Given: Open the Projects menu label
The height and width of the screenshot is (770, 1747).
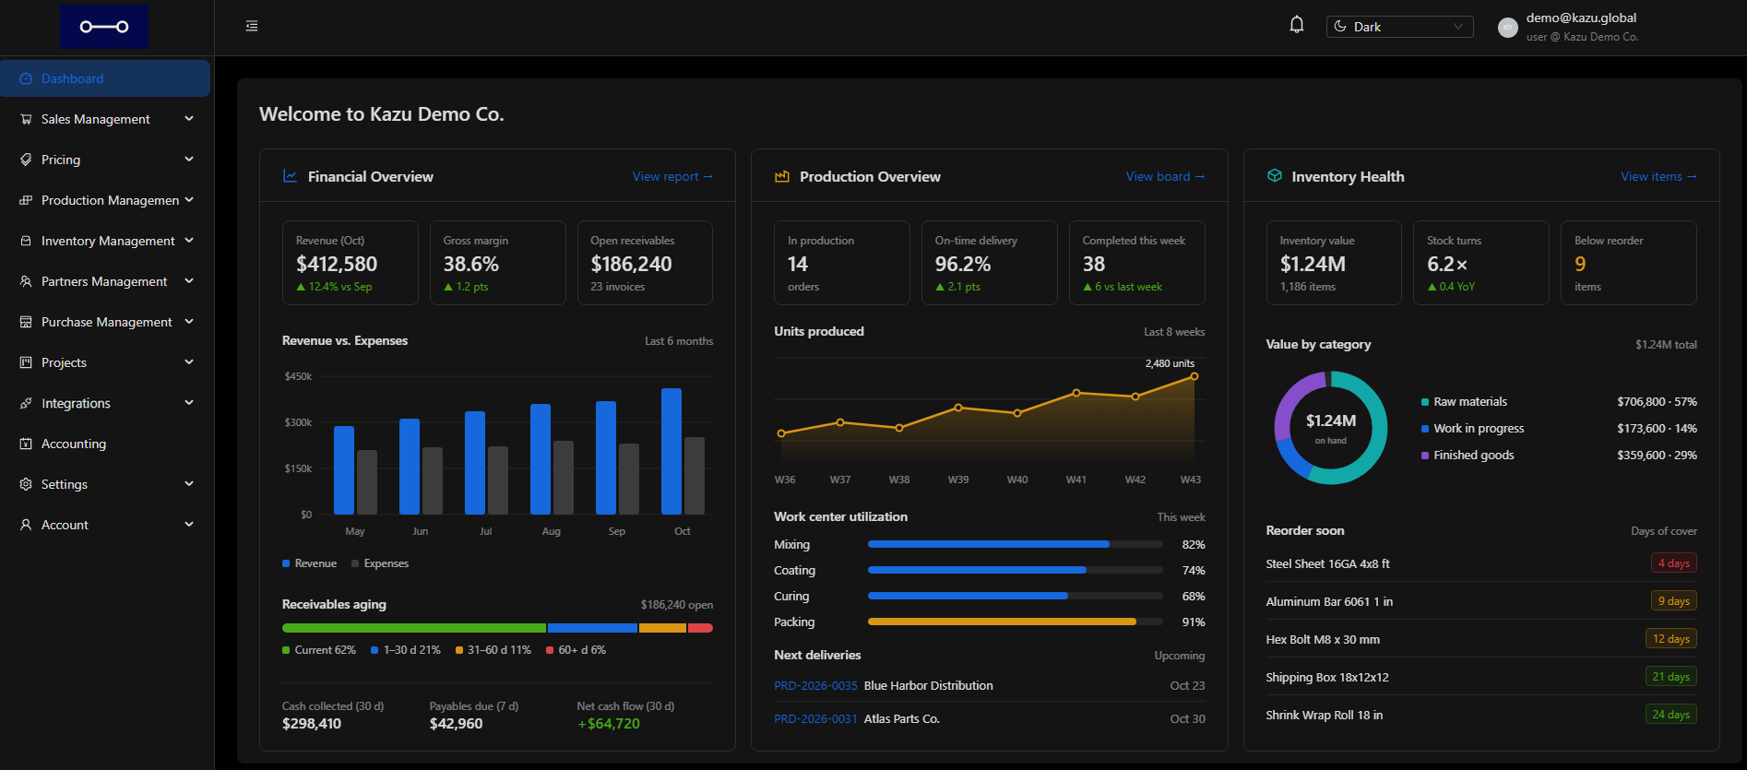Looking at the screenshot, I should [x=64, y=362].
